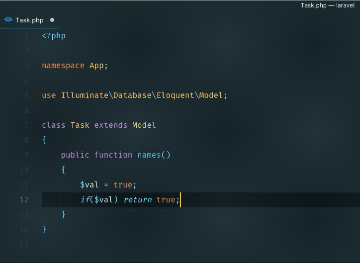Click line number 1 in the gutter
360x263 pixels.
26,36
